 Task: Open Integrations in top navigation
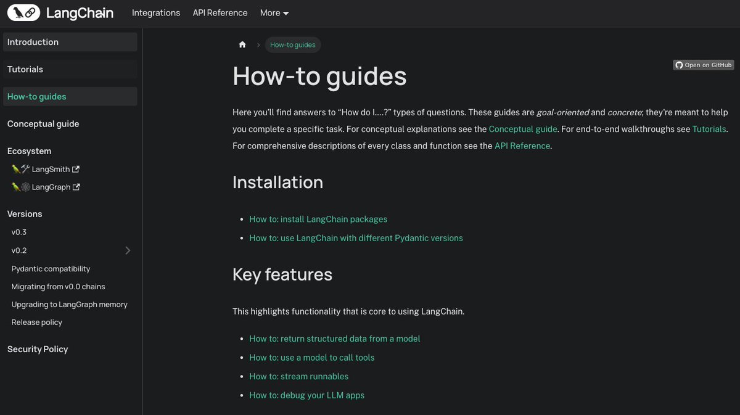[156, 12]
